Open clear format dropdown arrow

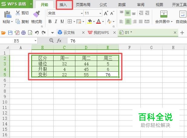pyautogui.click(x=114, y=22)
